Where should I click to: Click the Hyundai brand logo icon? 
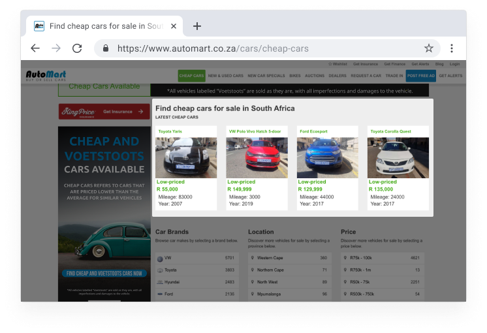(x=160, y=282)
